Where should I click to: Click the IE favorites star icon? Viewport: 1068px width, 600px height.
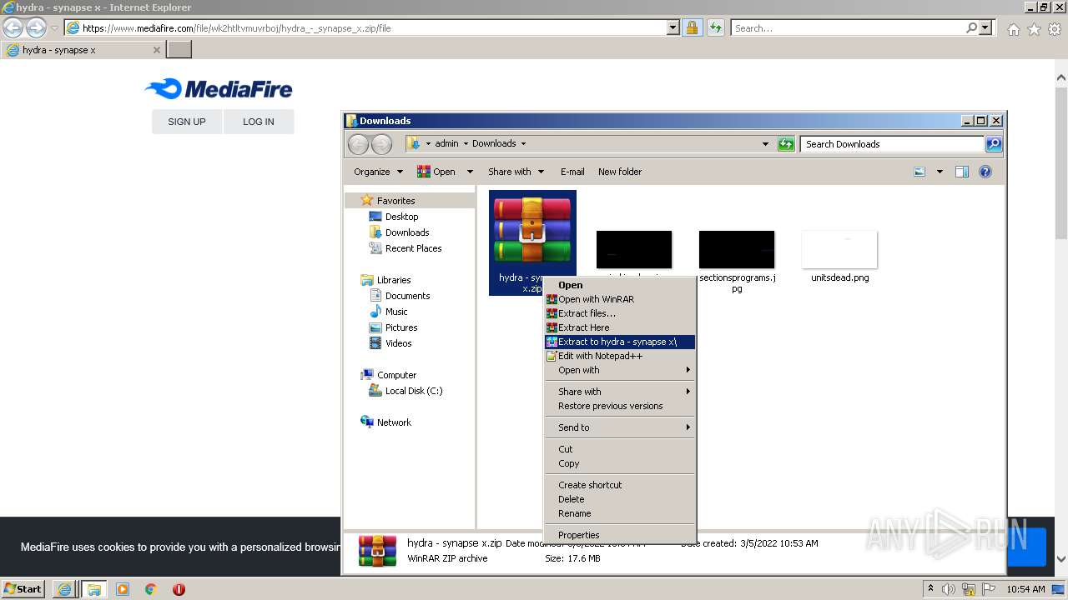click(1034, 29)
